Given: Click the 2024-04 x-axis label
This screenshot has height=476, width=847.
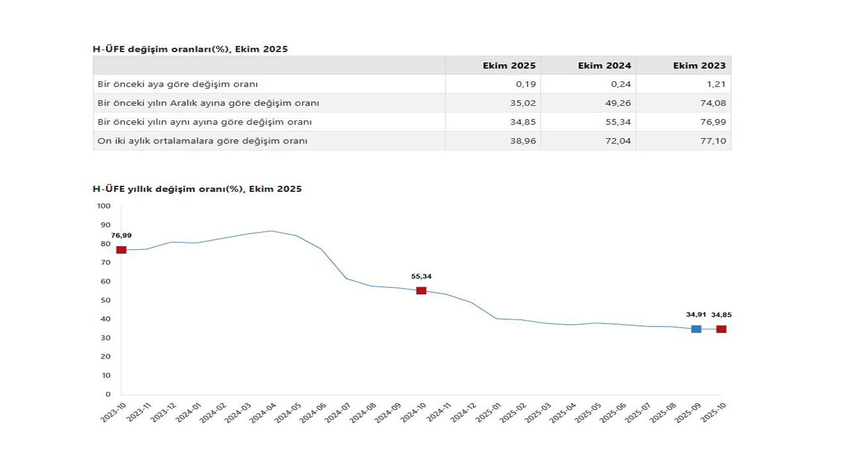Looking at the screenshot, I should click(261, 415).
